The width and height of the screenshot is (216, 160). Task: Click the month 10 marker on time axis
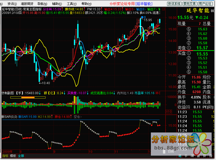click(x=91, y=152)
